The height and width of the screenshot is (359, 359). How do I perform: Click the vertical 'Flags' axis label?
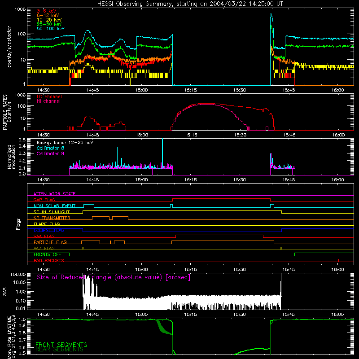[18, 224]
